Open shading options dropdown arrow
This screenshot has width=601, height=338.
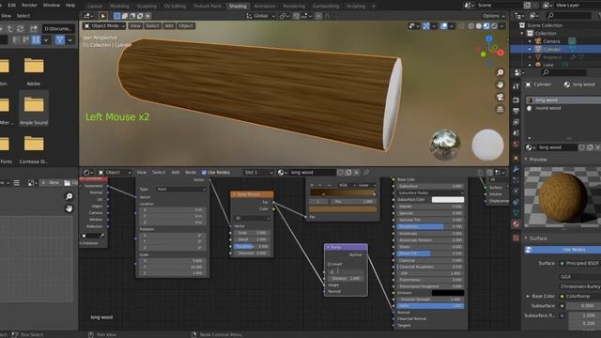[501, 26]
